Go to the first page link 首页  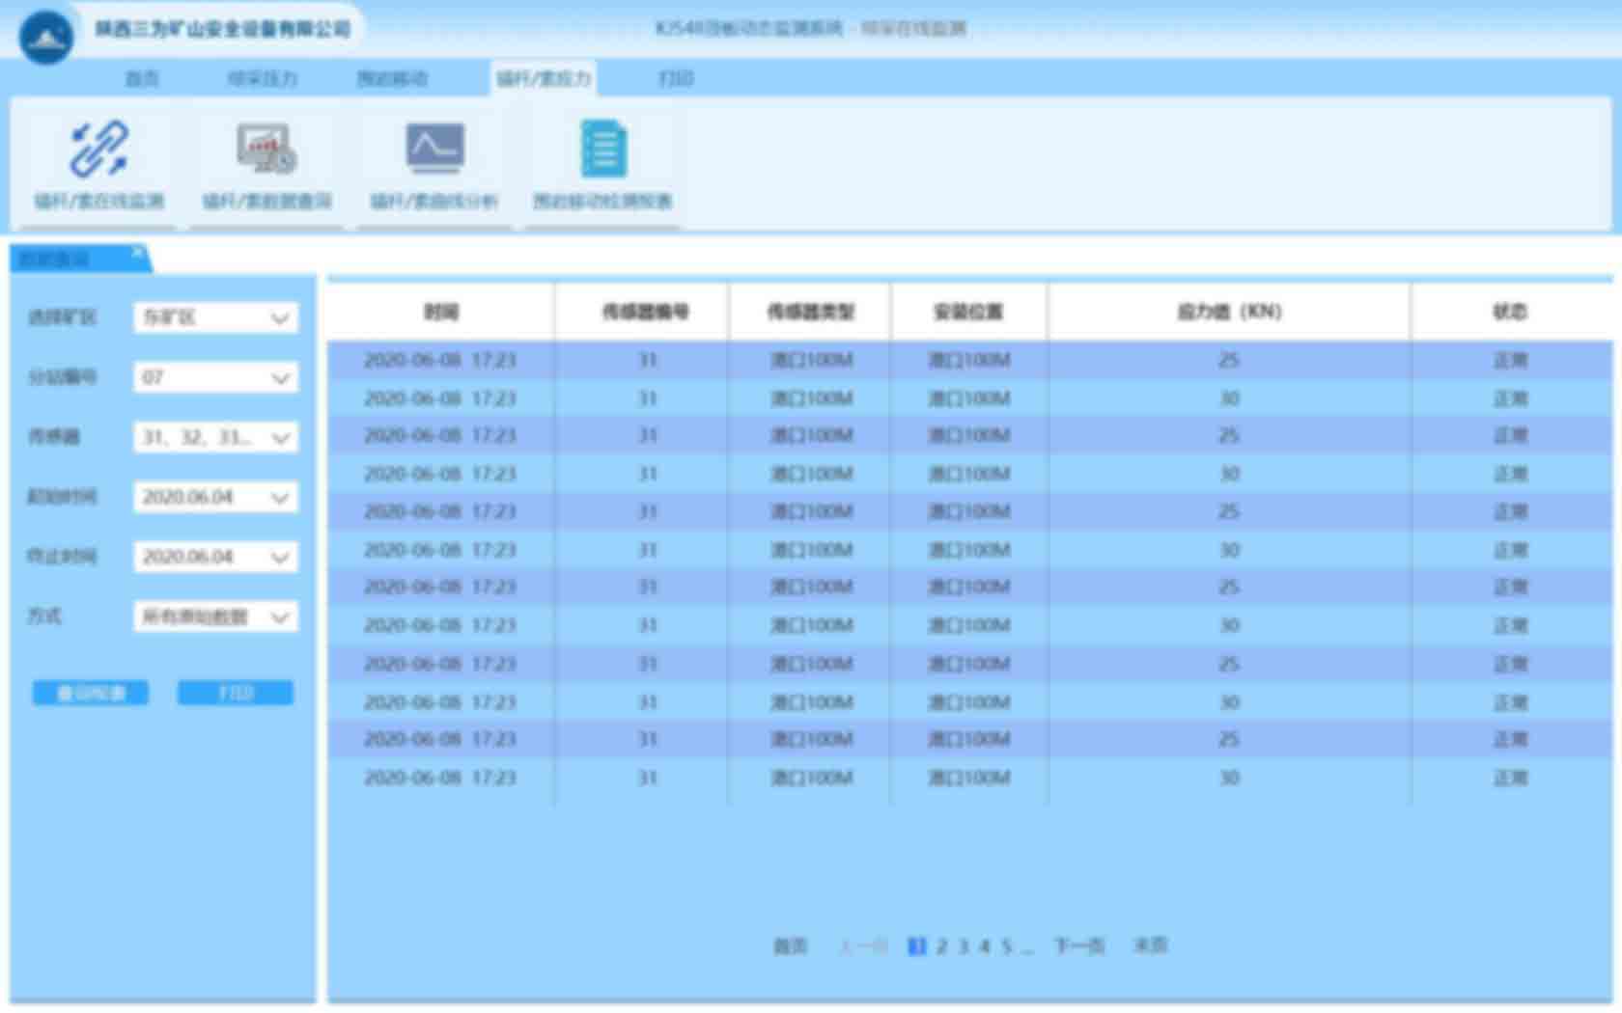click(791, 945)
